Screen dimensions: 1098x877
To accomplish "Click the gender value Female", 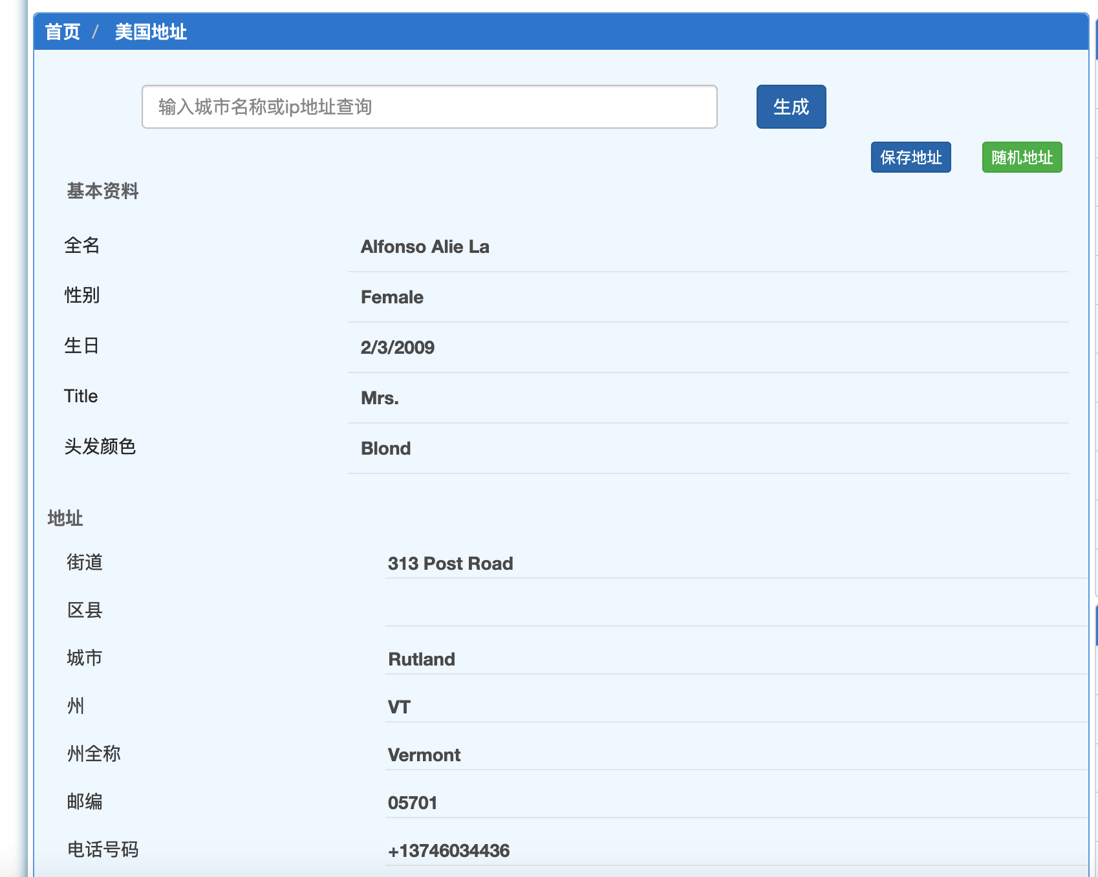I will (392, 298).
